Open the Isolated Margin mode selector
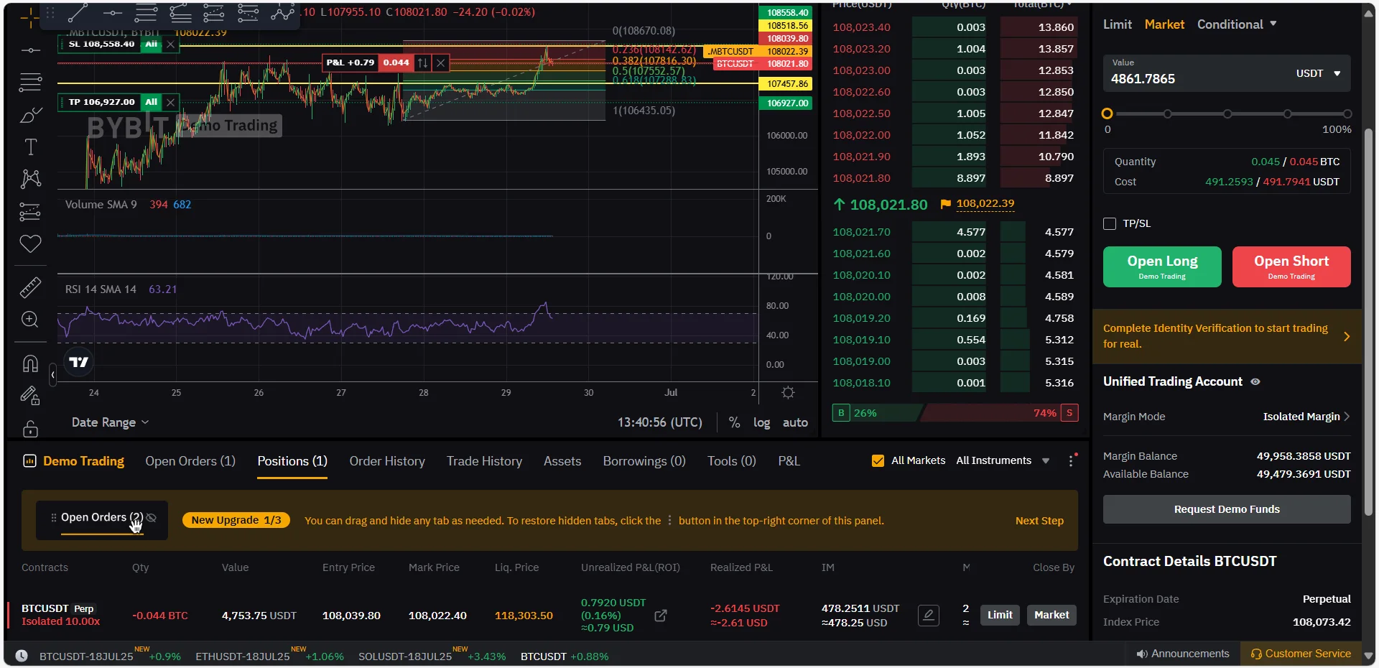1379x668 pixels. (1306, 417)
